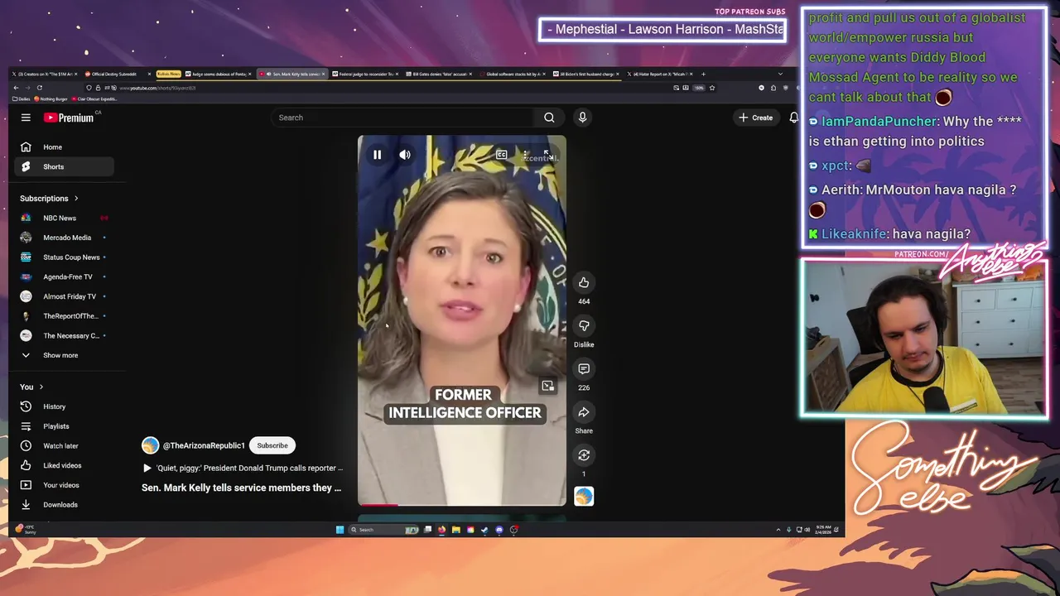Open the 'Quiet, piggy' related video link

pyautogui.click(x=243, y=469)
